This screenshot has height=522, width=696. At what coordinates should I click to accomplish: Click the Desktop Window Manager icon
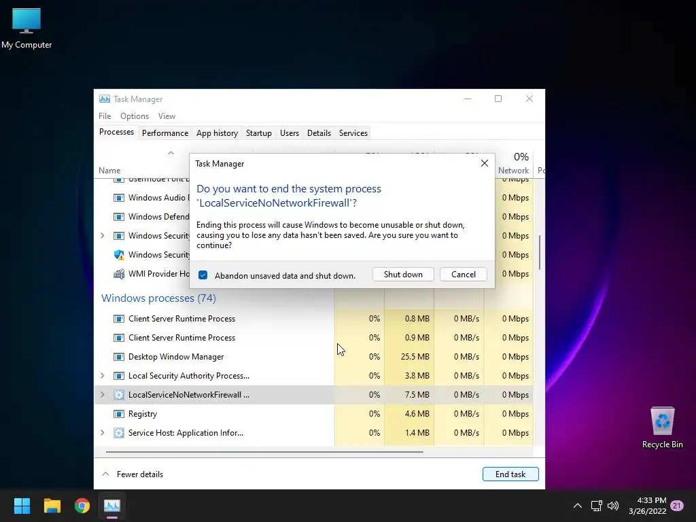[118, 357]
